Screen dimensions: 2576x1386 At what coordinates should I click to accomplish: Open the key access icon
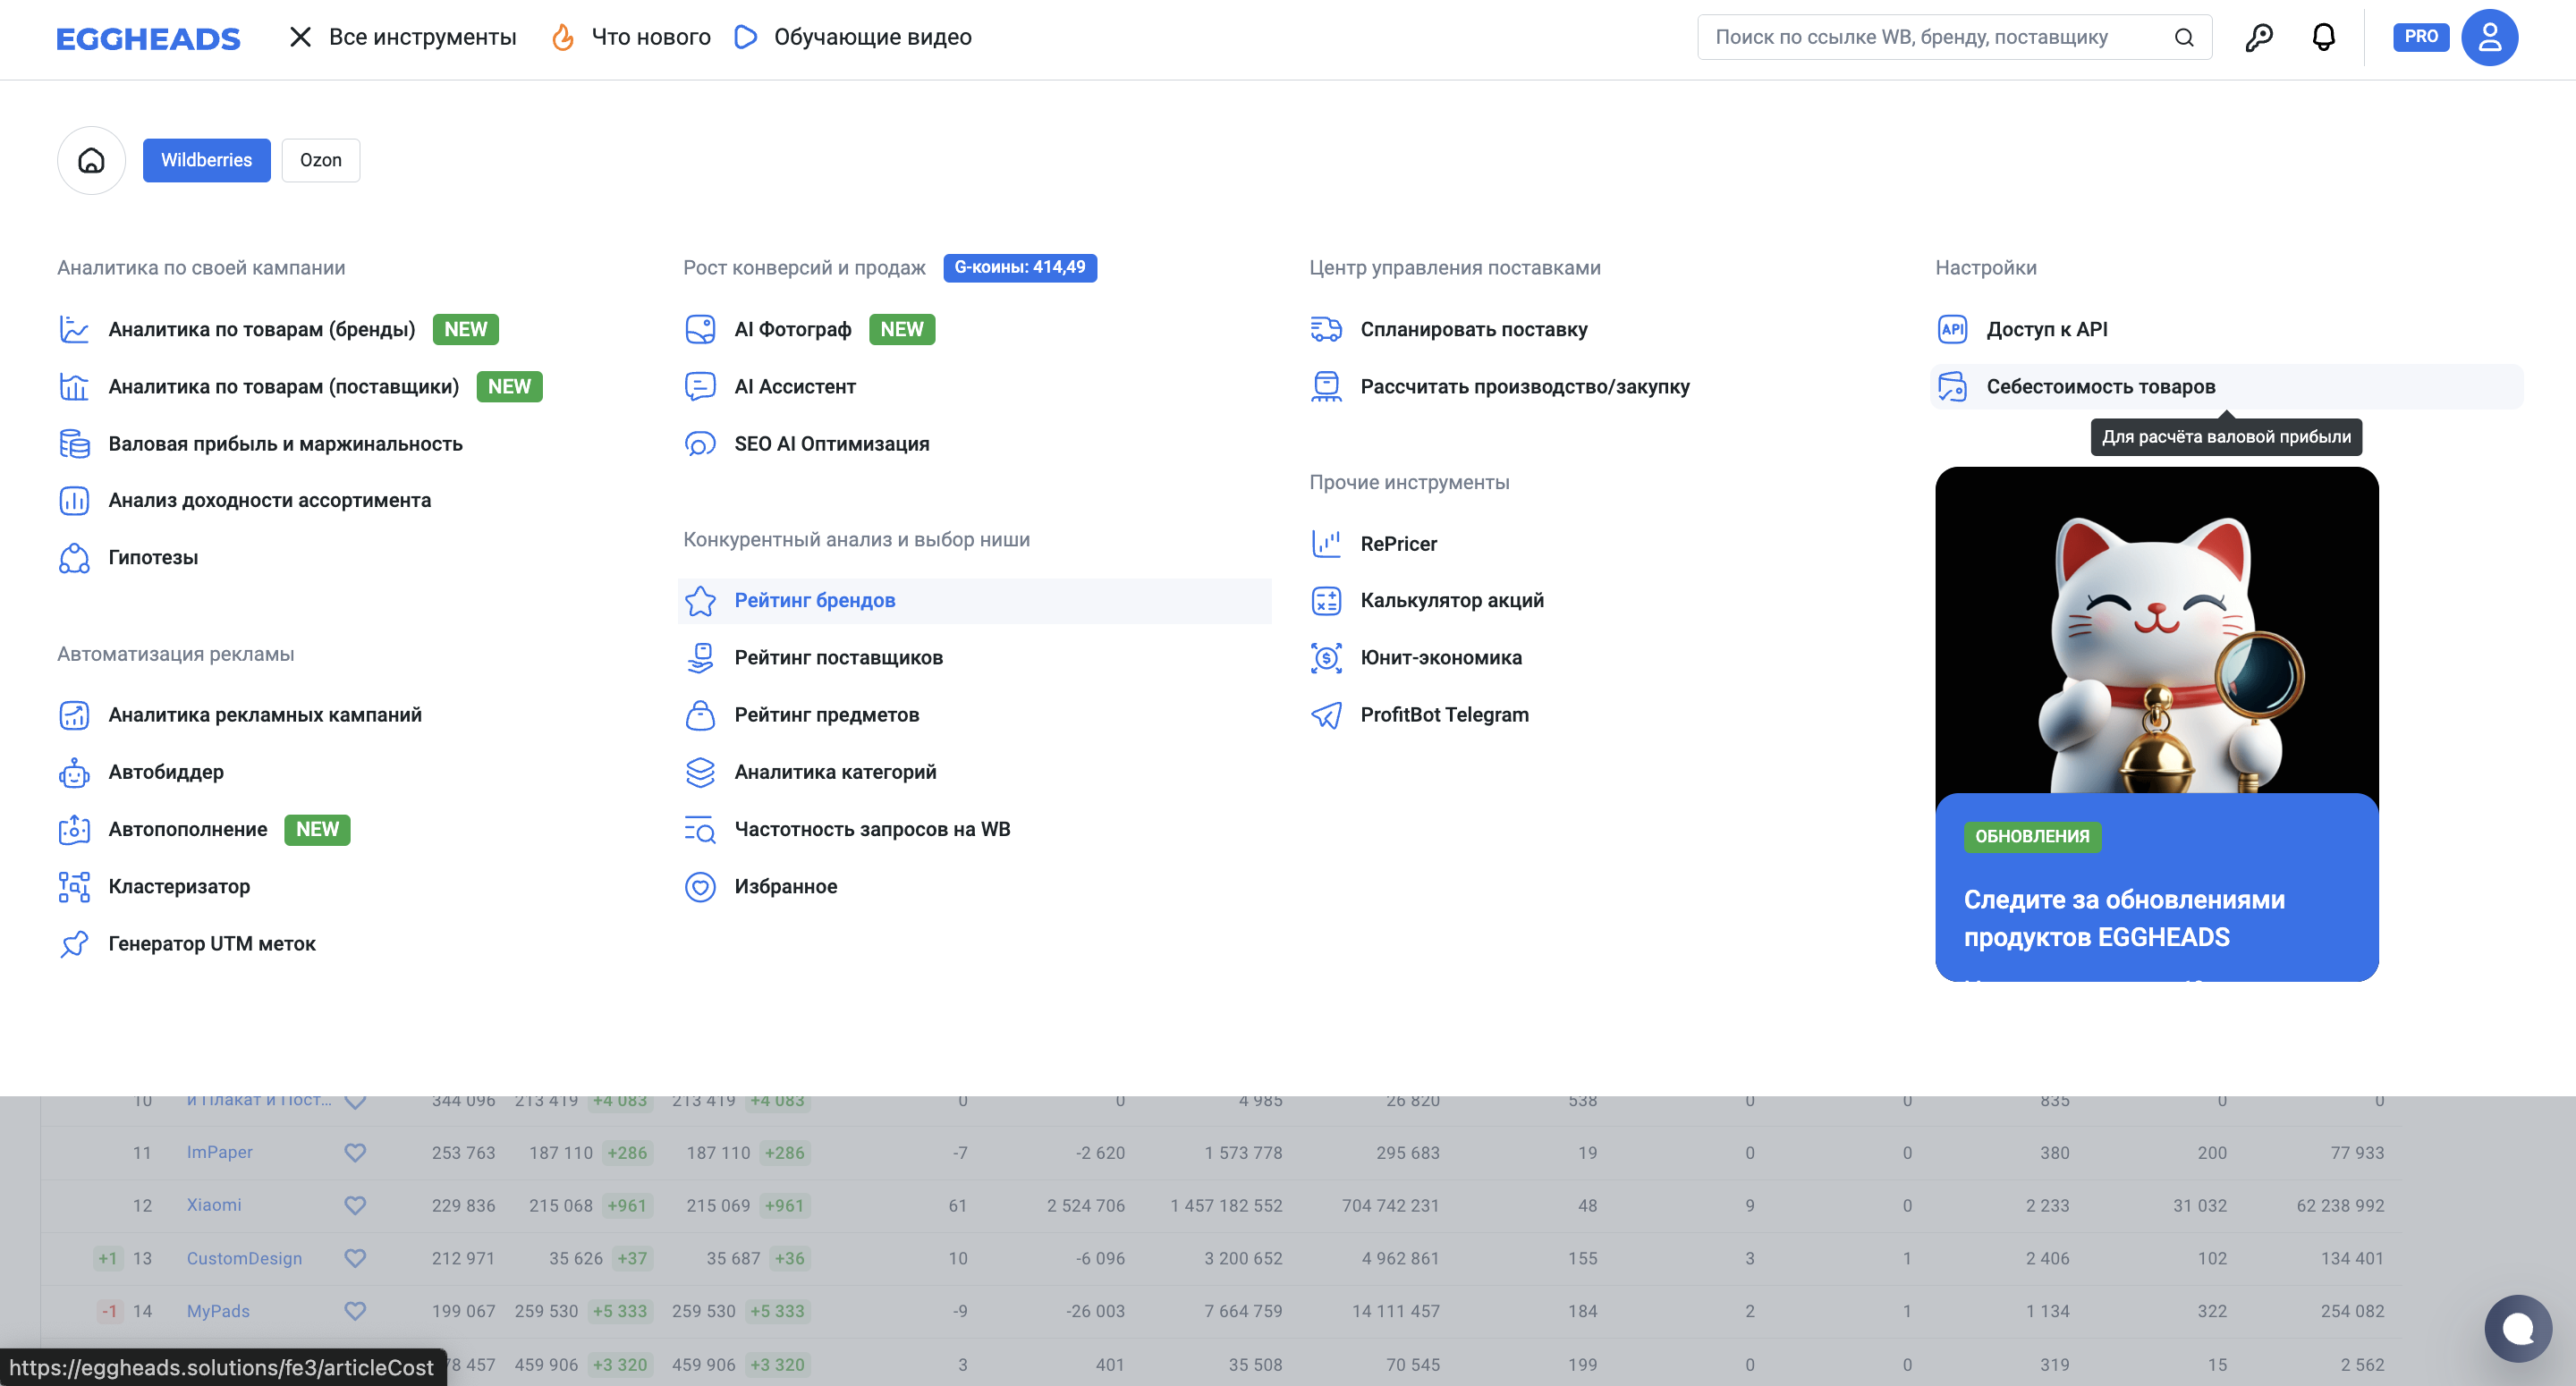2259,38
